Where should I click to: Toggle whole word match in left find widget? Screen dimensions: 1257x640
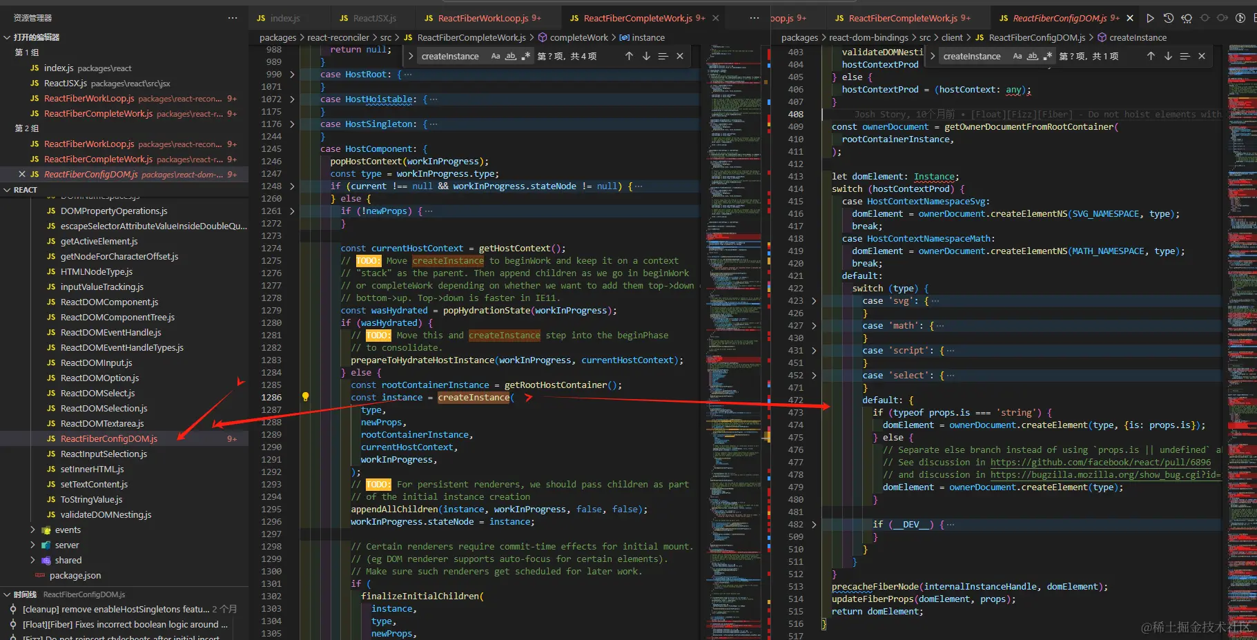click(511, 56)
